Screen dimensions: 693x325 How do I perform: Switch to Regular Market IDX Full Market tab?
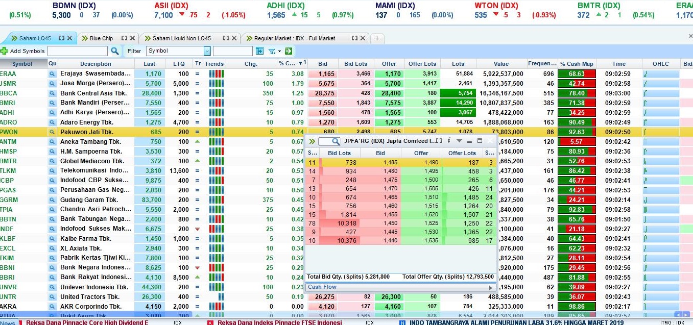pos(295,38)
